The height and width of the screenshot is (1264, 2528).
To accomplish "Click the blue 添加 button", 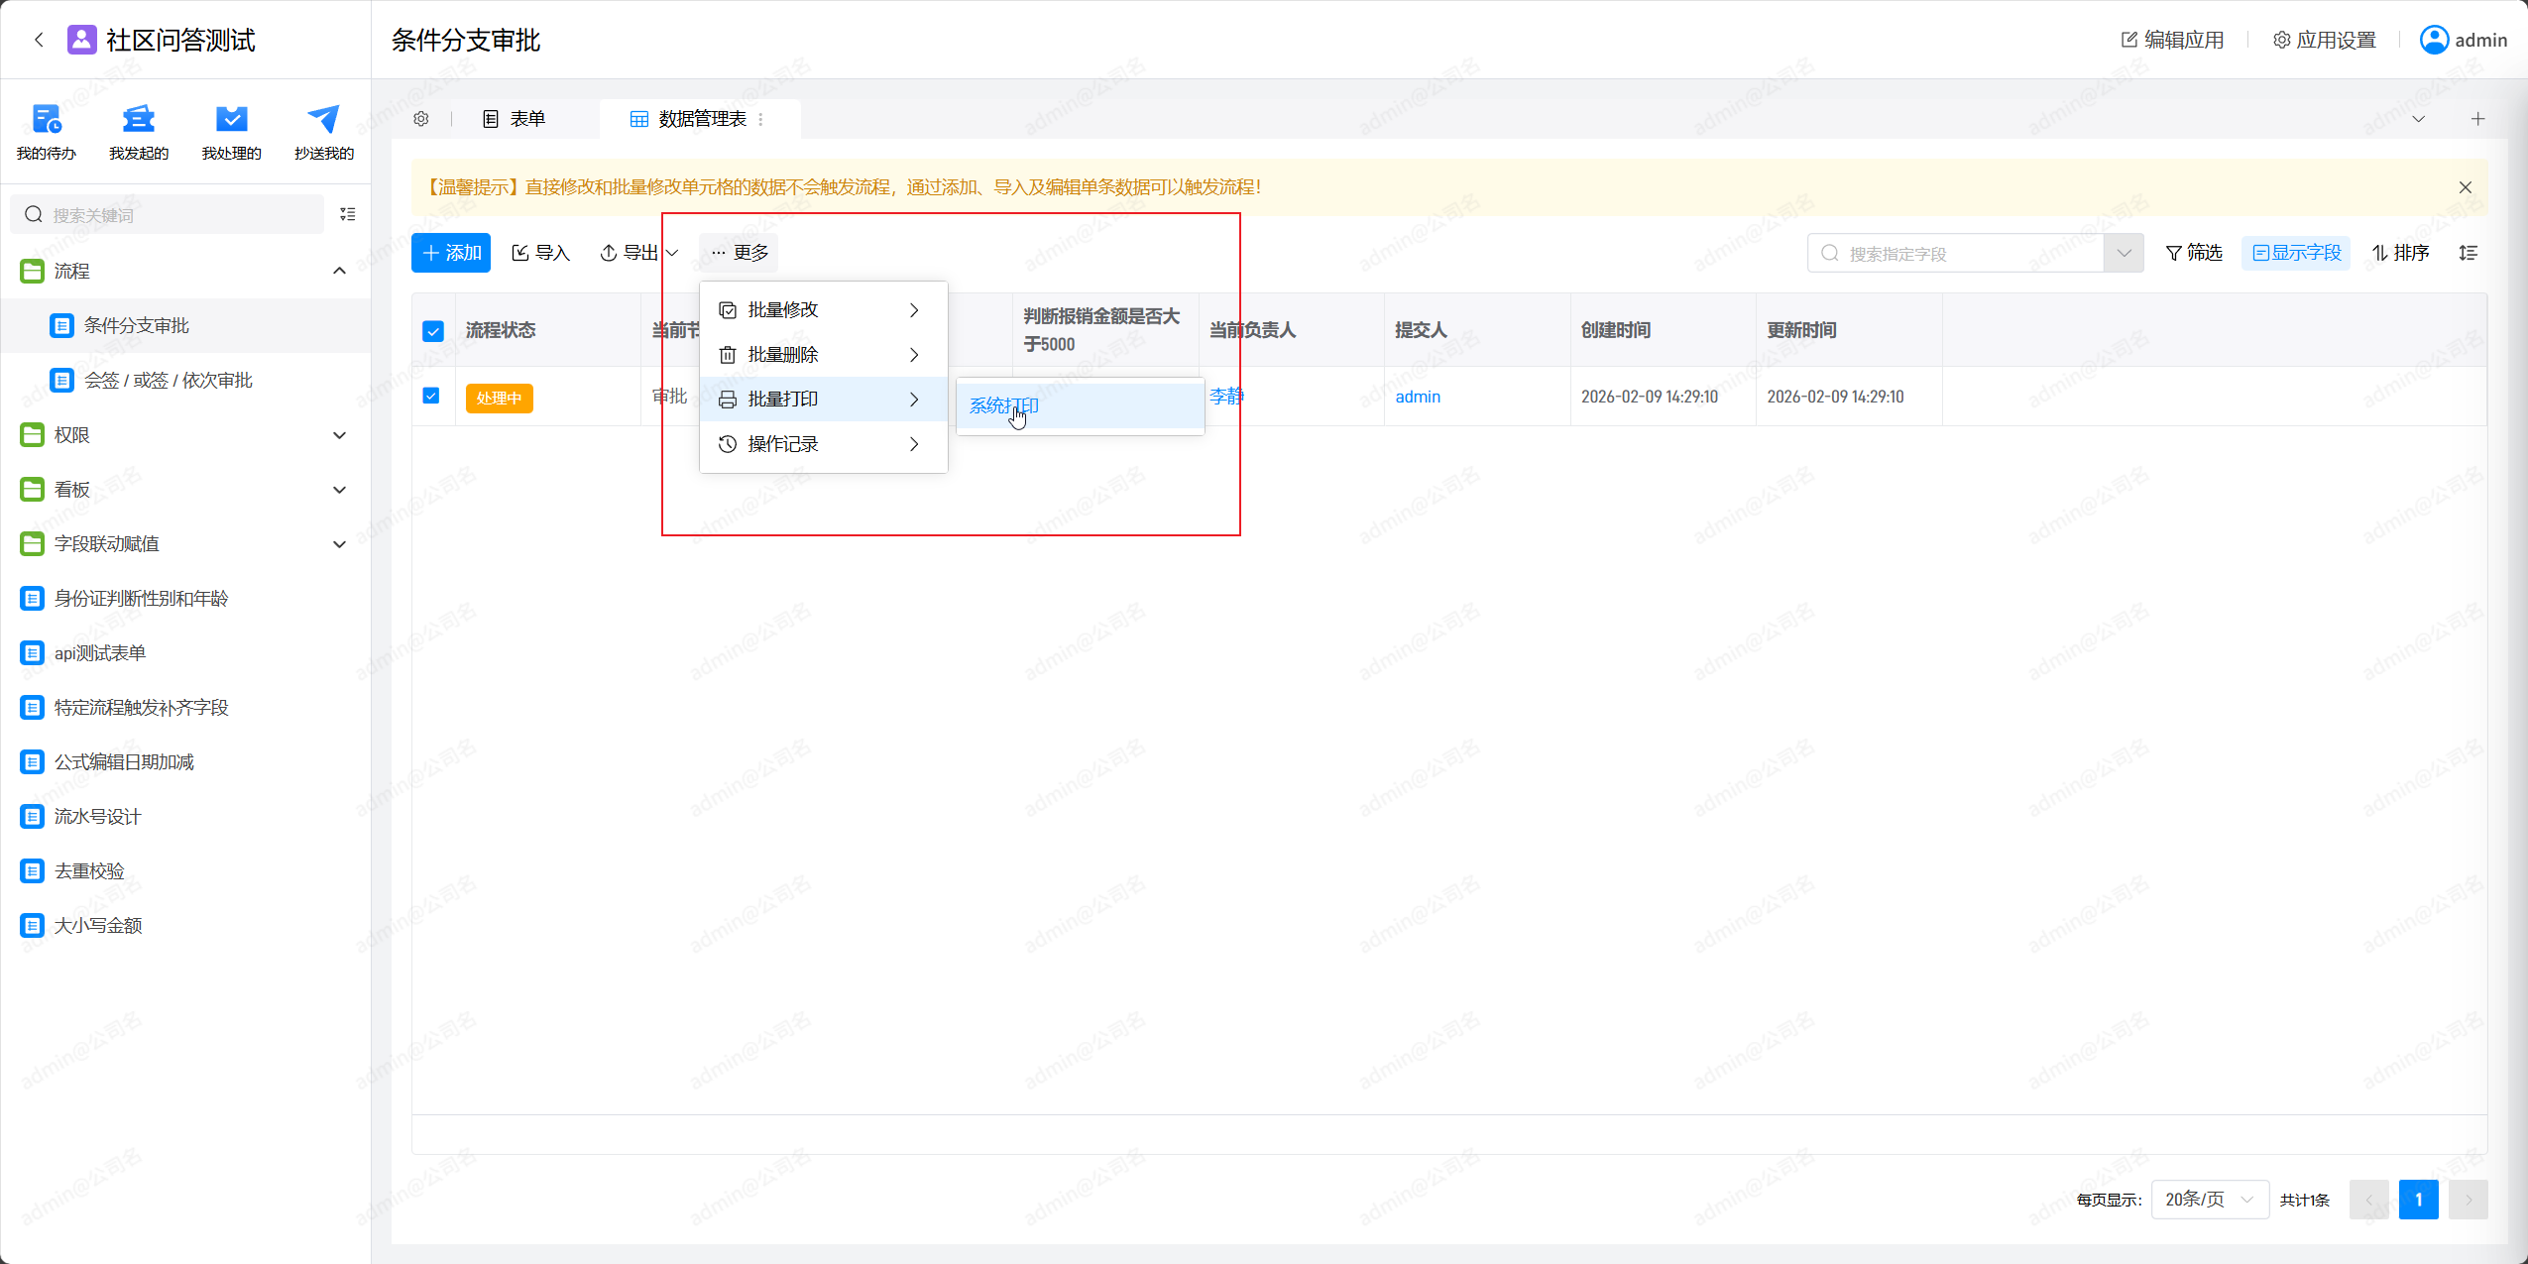I will 451,253.
